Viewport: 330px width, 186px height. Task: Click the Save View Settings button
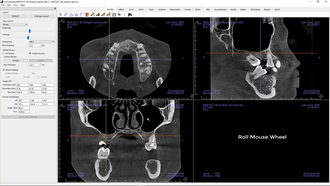(28, 117)
